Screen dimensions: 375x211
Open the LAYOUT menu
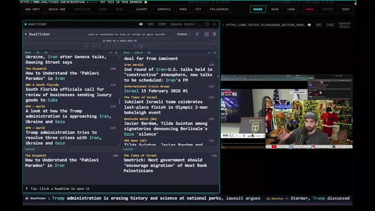coord(142,9)
